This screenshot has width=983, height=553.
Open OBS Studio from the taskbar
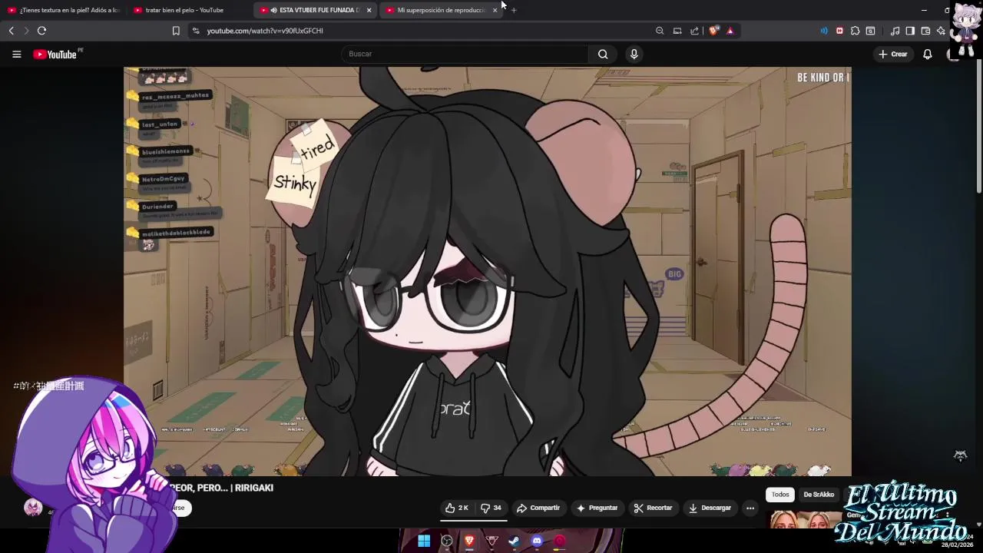click(447, 541)
